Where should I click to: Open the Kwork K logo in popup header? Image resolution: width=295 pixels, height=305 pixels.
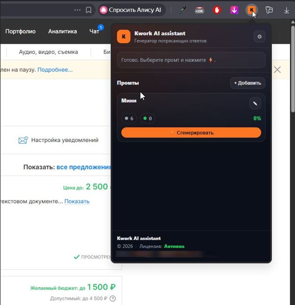tap(123, 37)
